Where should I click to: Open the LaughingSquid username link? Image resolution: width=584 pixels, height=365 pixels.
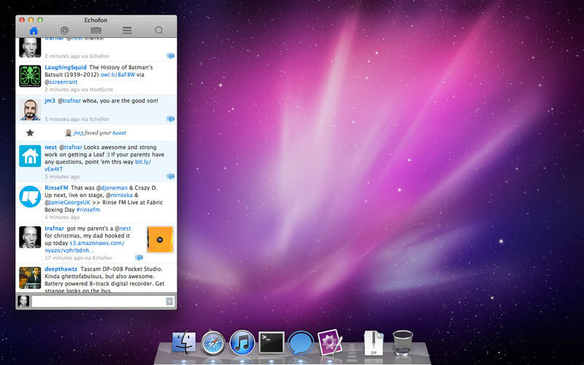[66, 67]
